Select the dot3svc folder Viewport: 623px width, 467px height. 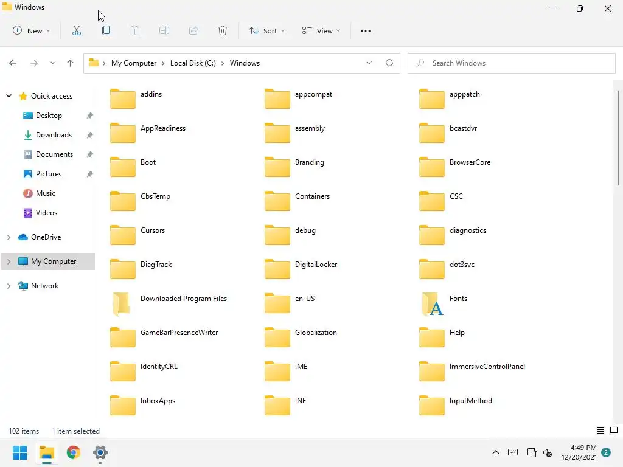pos(447,269)
